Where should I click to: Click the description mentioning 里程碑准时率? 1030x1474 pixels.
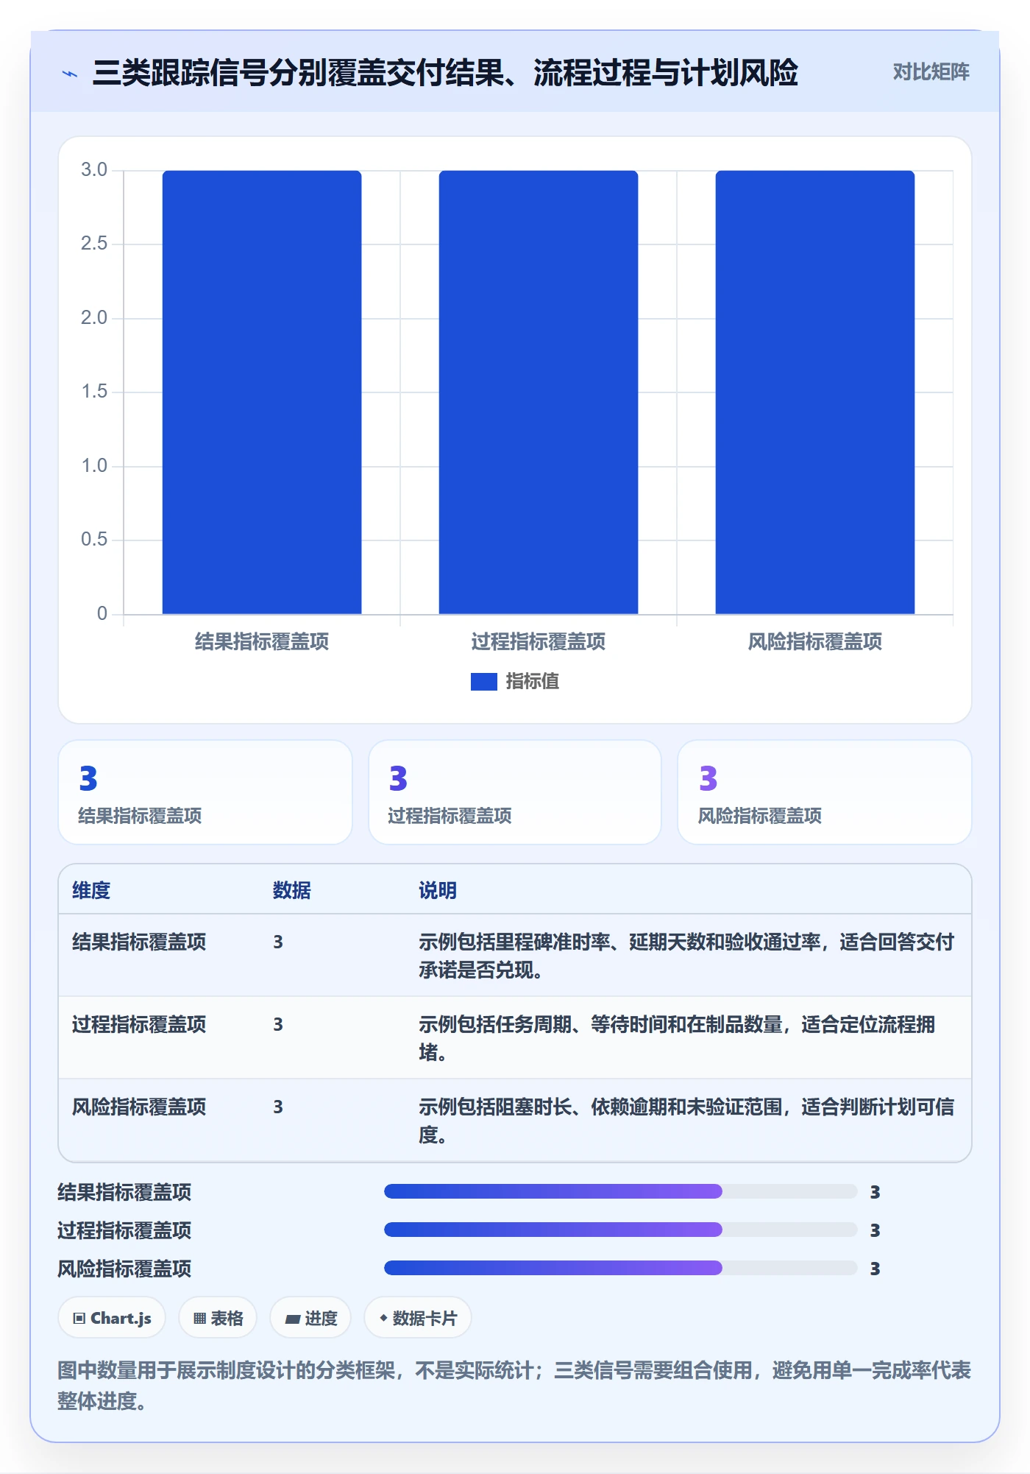pyautogui.click(x=686, y=956)
